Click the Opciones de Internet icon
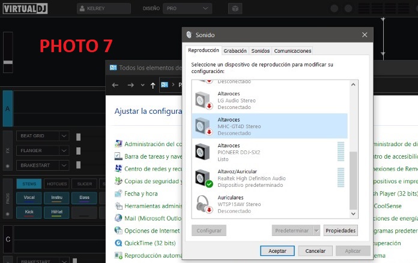Image resolution: width=418 pixels, height=263 pixels. (x=118, y=231)
